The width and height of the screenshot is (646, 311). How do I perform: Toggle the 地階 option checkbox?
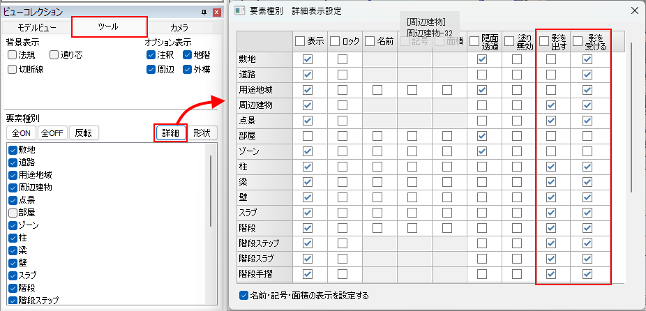(x=188, y=54)
